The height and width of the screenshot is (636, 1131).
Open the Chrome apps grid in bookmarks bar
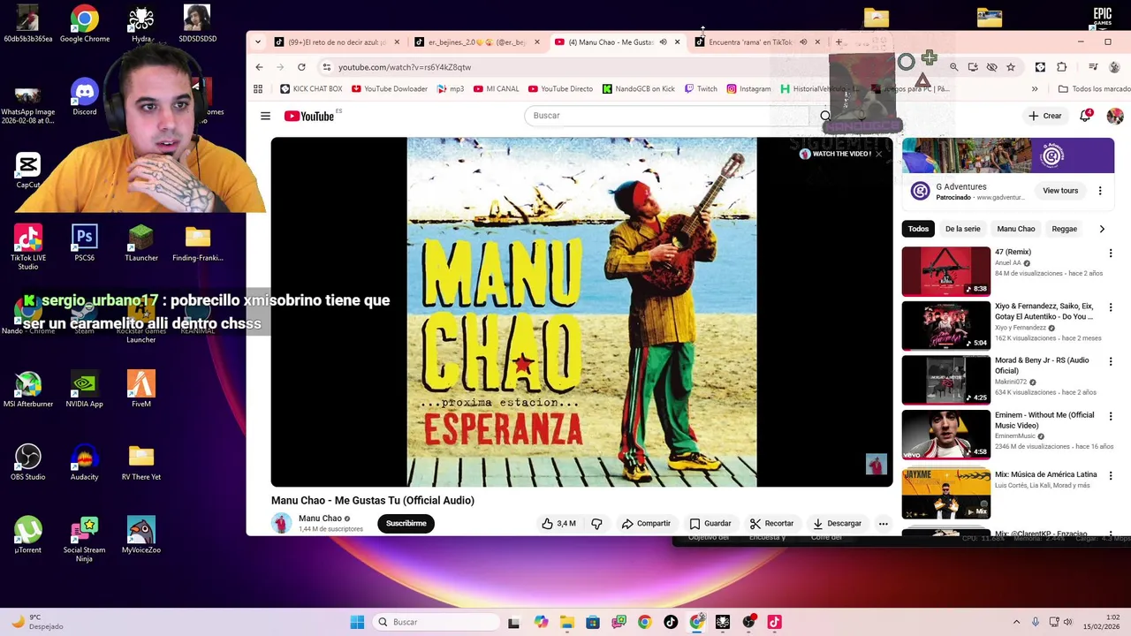(x=258, y=89)
